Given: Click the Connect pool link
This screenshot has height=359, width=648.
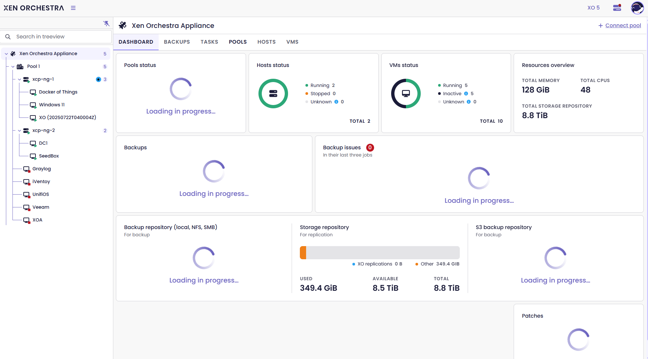Looking at the screenshot, I should coord(619,26).
